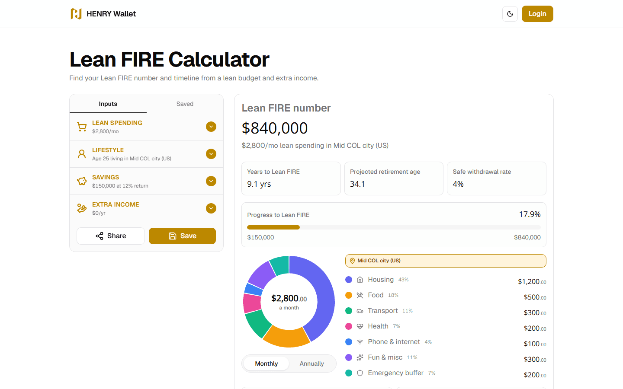Click the SAVINGS heading text

(106, 177)
